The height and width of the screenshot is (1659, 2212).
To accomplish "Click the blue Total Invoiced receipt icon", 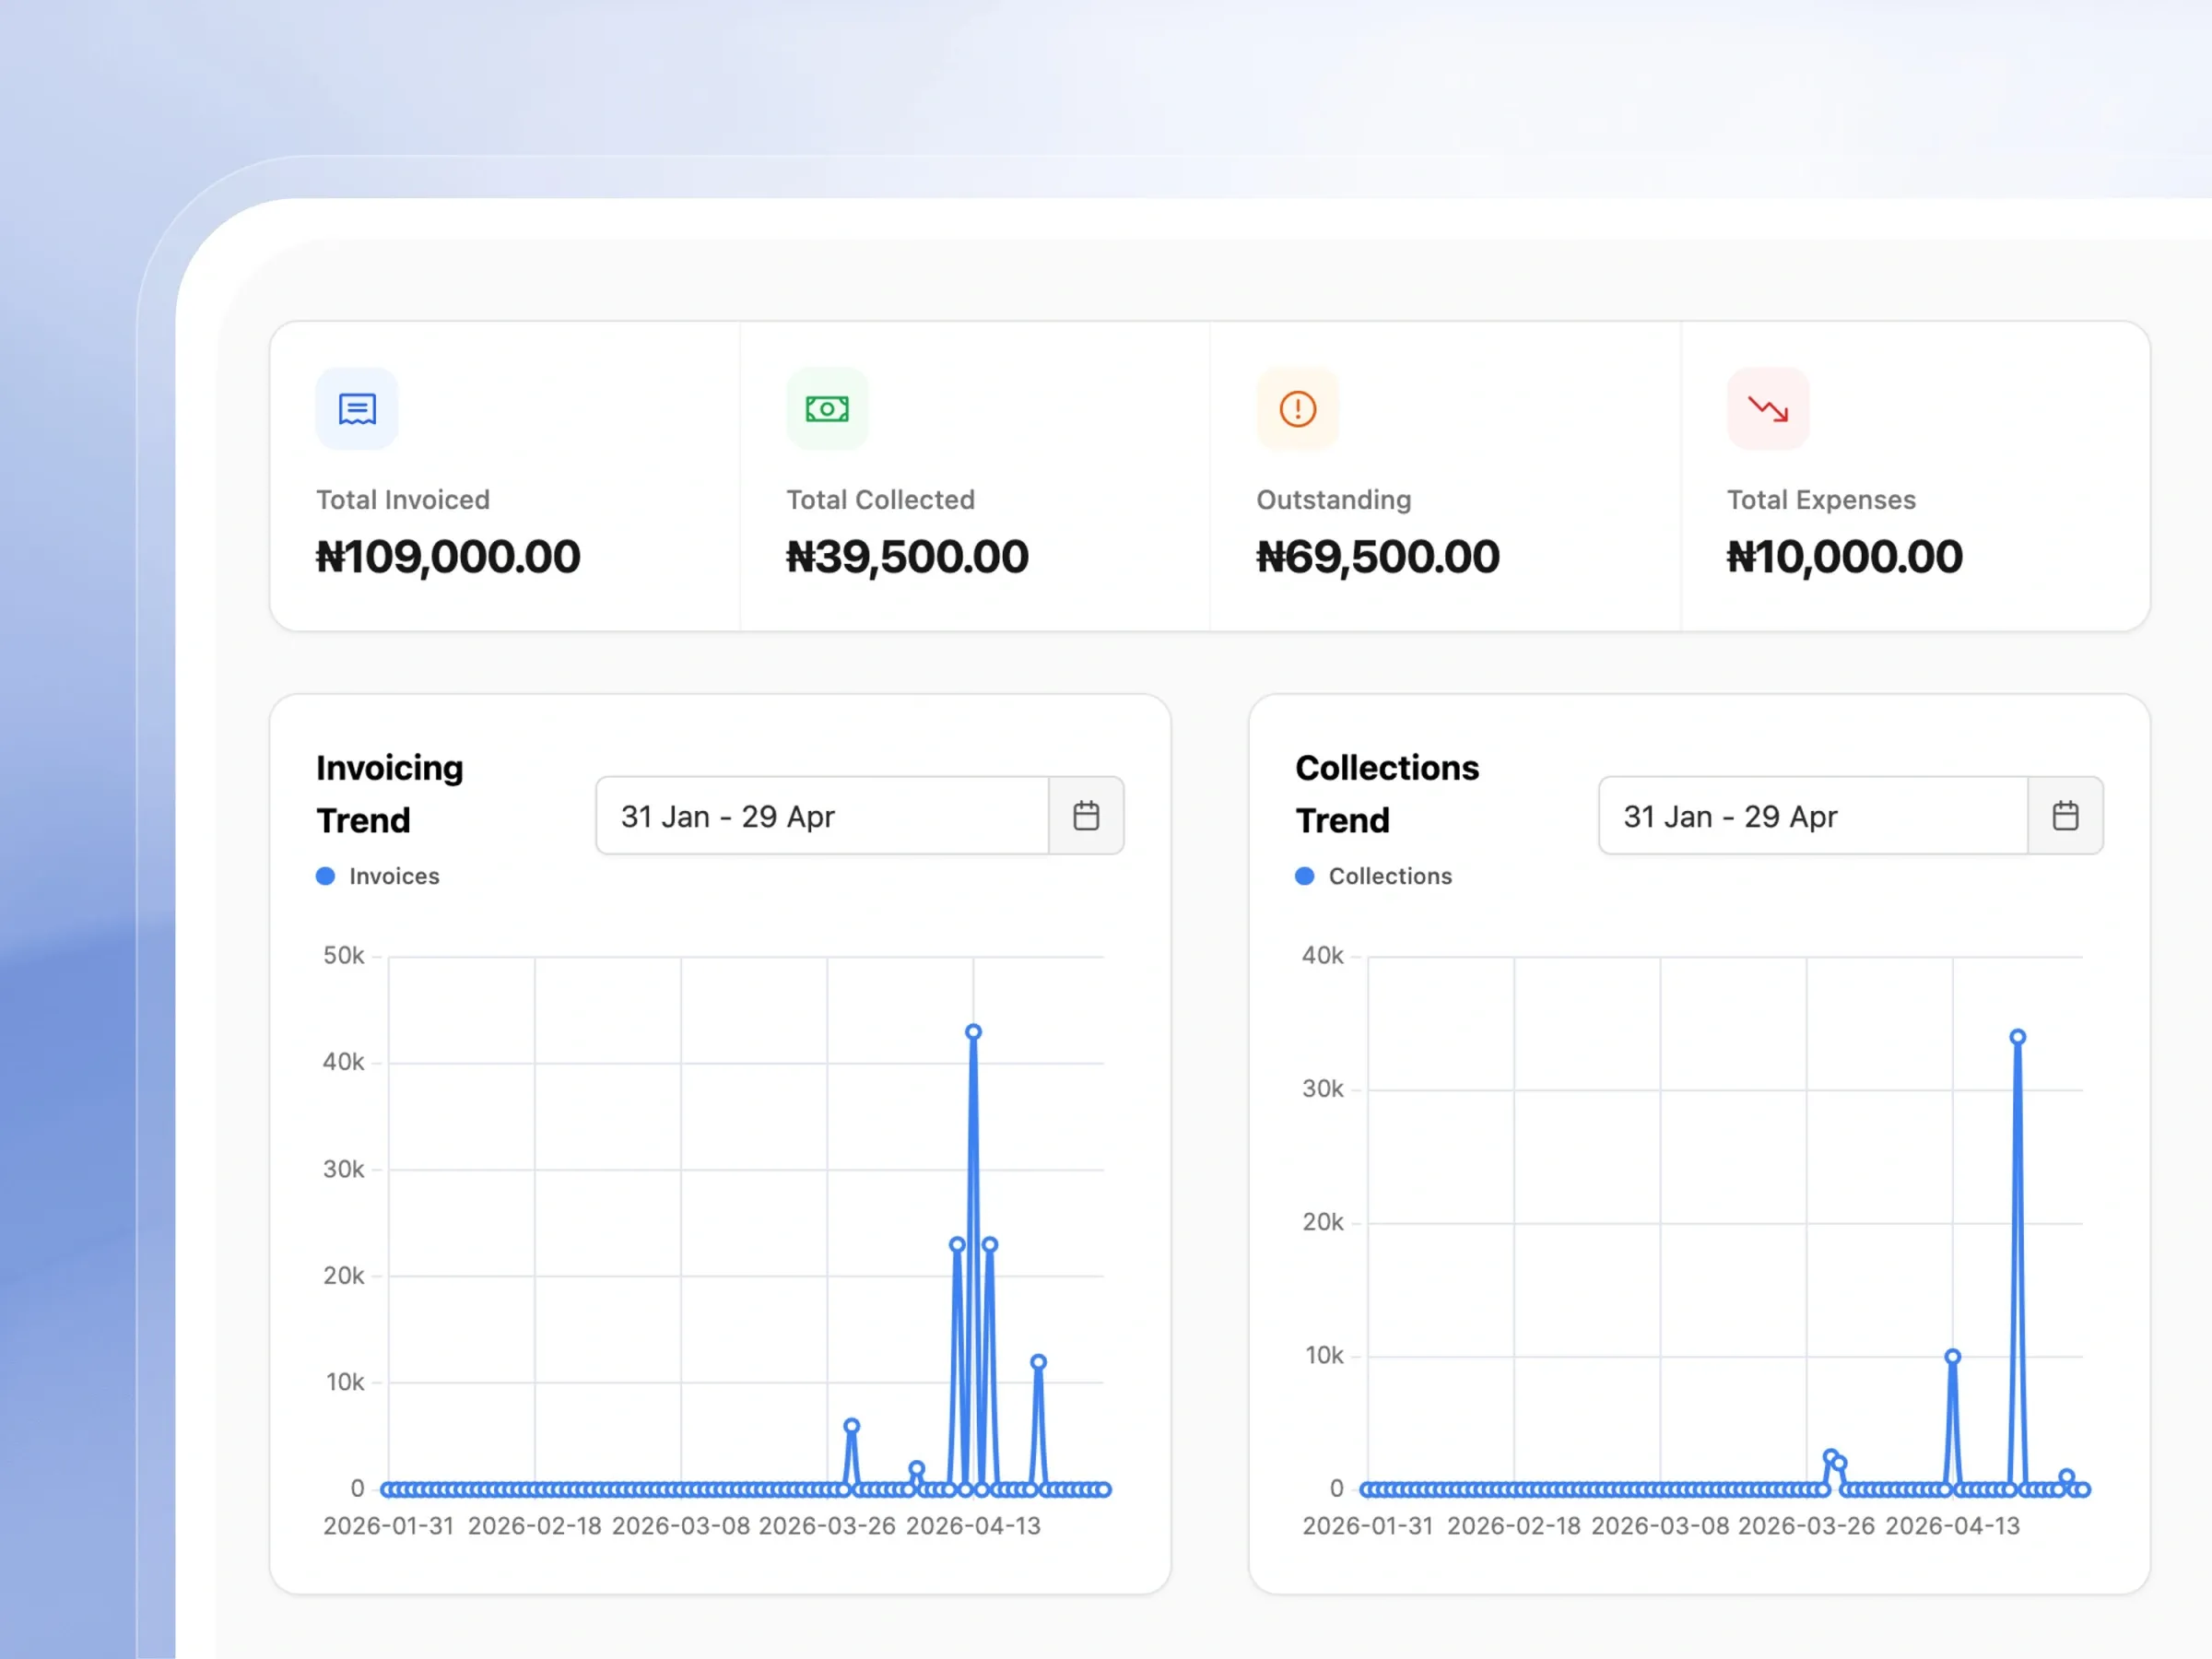I will coord(357,409).
